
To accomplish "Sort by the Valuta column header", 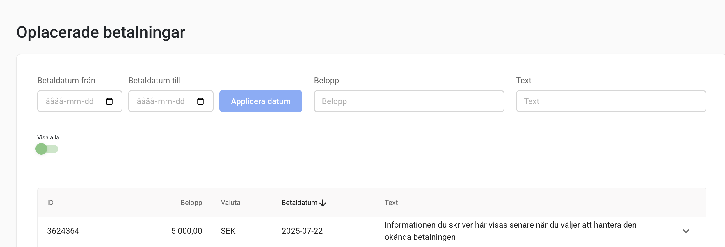I will (x=230, y=203).
